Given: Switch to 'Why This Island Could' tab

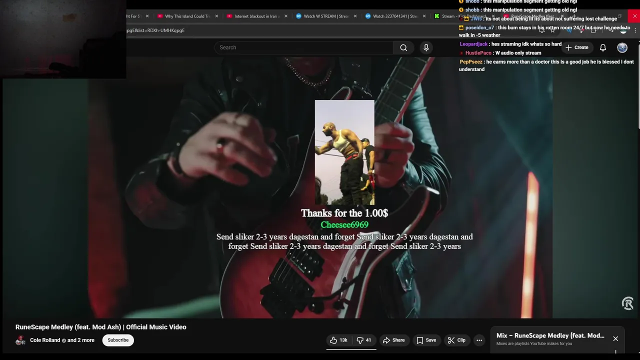Looking at the screenshot, I should [x=187, y=16].
